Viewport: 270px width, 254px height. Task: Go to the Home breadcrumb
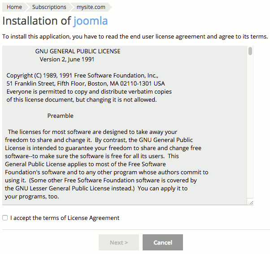click(x=14, y=7)
